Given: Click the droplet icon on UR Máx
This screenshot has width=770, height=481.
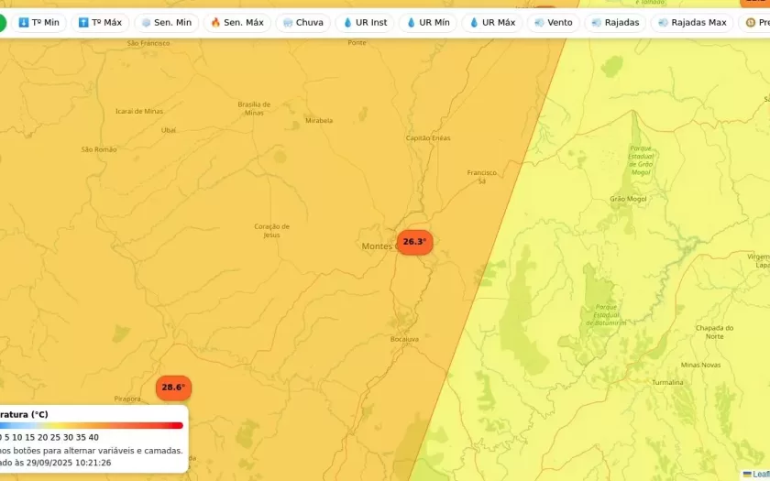Looking at the screenshot, I should click(x=474, y=23).
